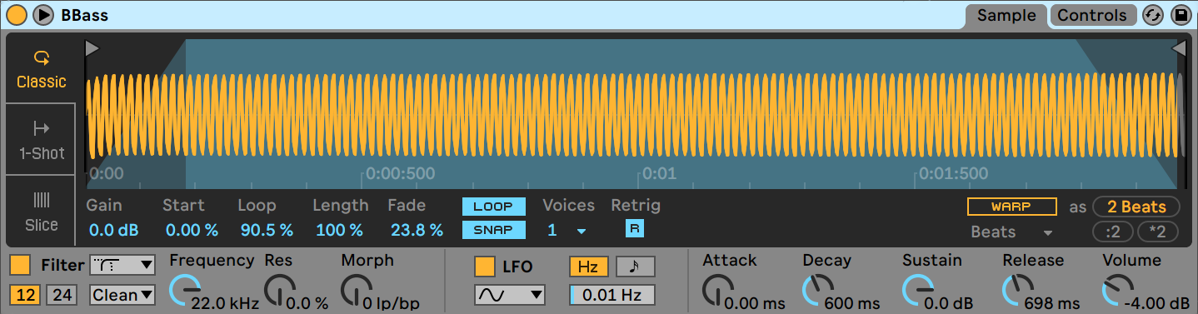The image size is (1198, 314).
Task: Click the sample end flag marker
Action: click(1179, 49)
